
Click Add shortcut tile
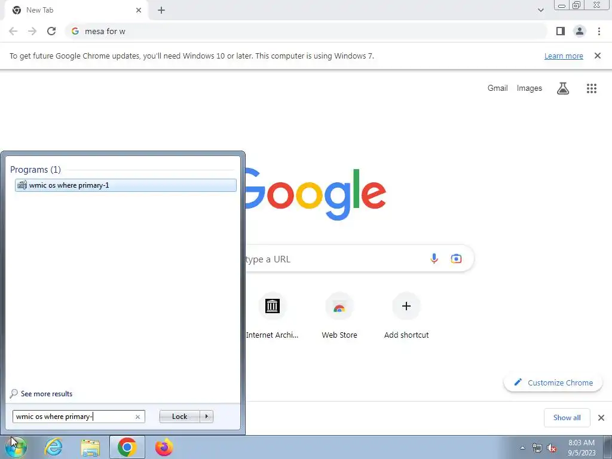[x=406, y=317]
